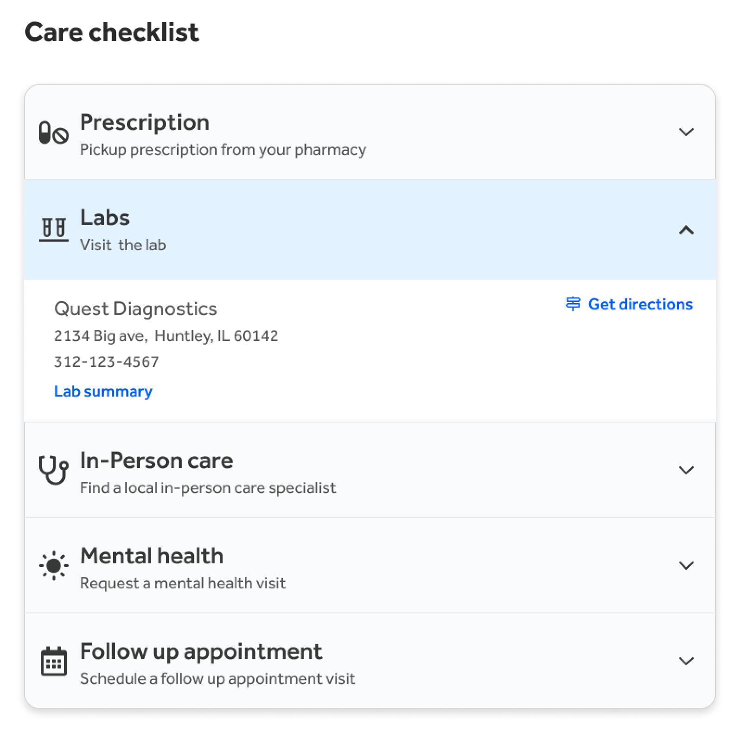741x732 pixels.
Task: Open the Lab summary link
Action: [x=103, y=391]
